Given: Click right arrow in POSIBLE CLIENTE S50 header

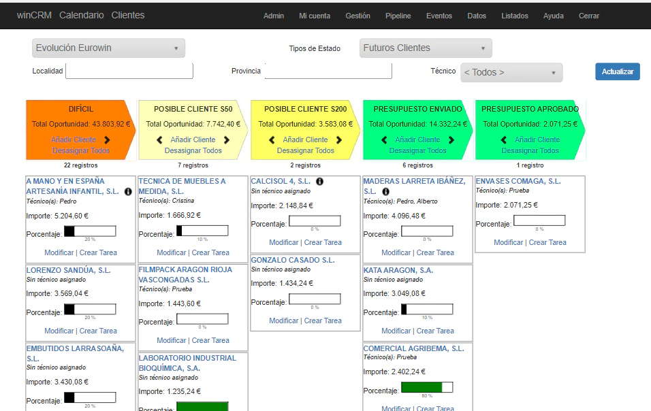Looking at the screenshot, I should click(x=227, y=139).
